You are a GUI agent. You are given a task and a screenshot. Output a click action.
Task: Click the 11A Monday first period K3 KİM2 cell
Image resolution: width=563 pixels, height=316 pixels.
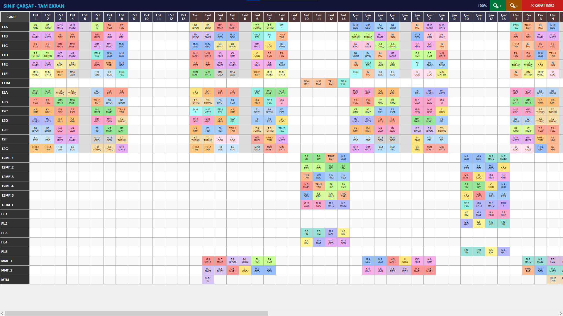35,27
